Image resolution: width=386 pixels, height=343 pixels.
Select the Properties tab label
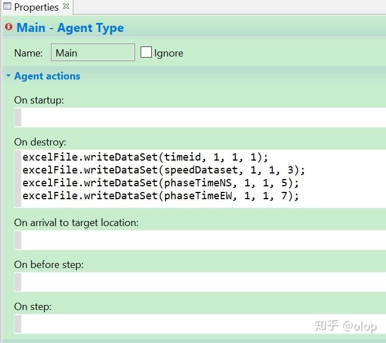(x=36, y=7)
